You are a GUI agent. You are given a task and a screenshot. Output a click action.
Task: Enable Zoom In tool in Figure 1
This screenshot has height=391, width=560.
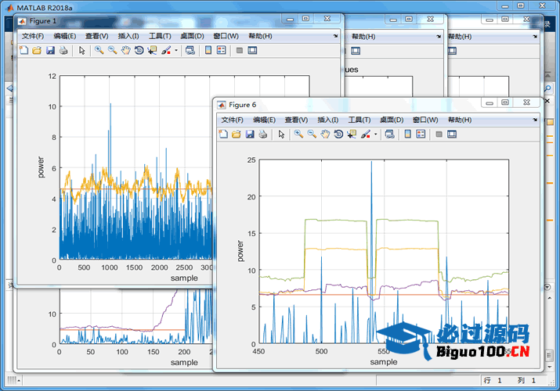point(99,50)
